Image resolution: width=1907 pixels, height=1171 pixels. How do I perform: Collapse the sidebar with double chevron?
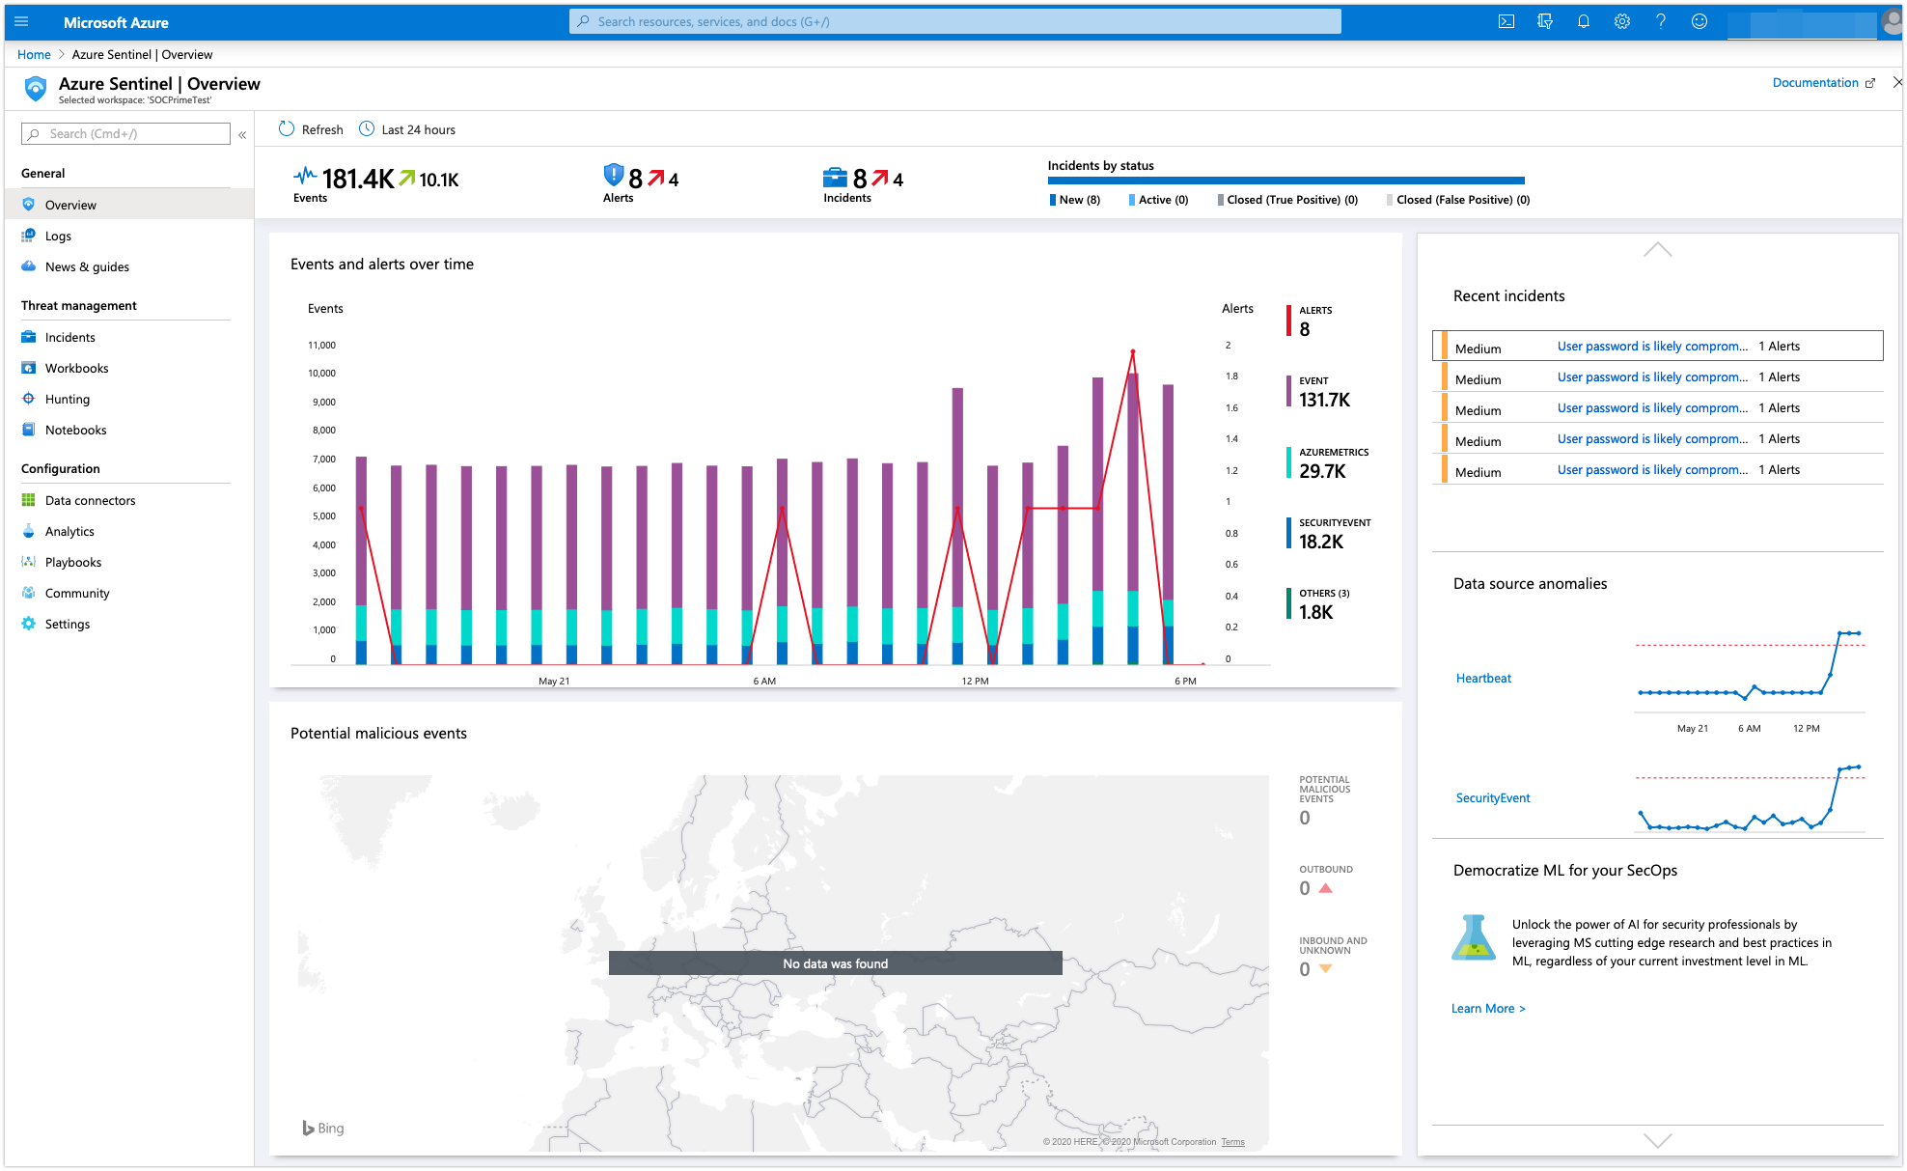coord(242,135)
